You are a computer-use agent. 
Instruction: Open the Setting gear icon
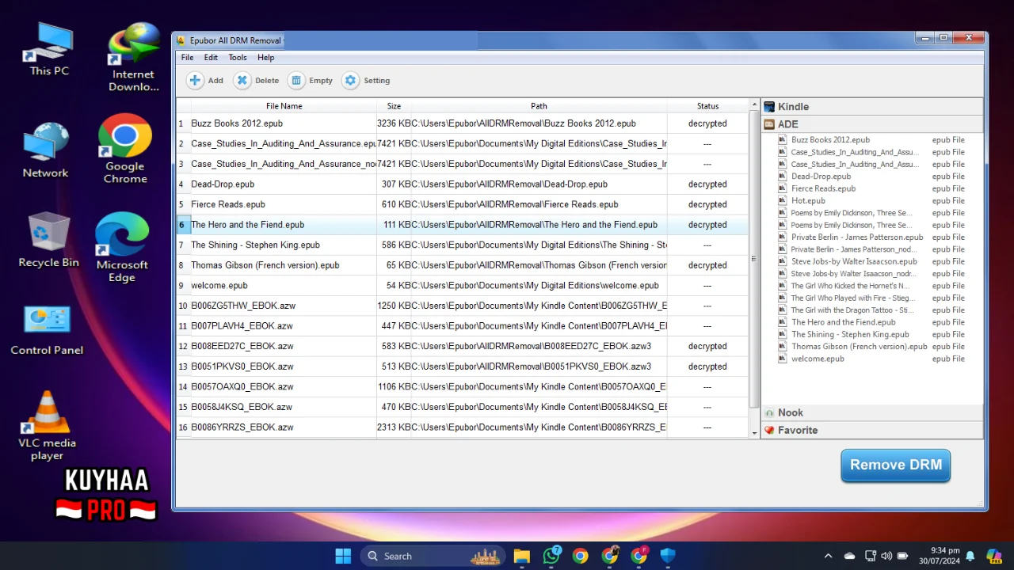click(350, 80)
